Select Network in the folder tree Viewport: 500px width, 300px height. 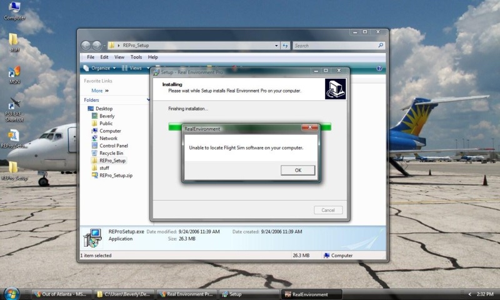(x=104, y=138)
